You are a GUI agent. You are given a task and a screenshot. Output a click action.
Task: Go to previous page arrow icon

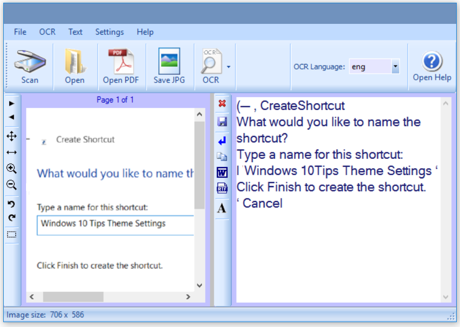coord(11,117)
